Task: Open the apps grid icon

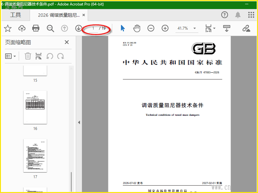Action: pyautogui.click(x=251, y=15)
